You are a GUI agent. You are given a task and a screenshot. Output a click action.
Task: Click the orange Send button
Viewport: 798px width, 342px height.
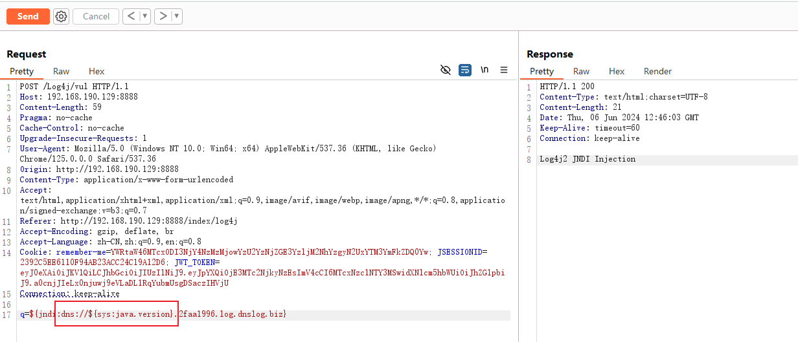[28, 16]
